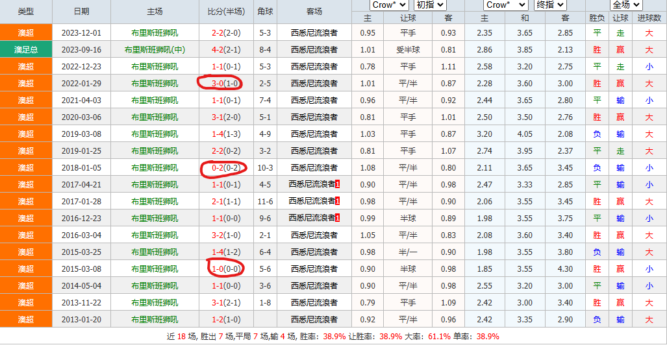Click the green 澳足总 league label
Viewport: 667px width, 347px height.
(26, 50)
